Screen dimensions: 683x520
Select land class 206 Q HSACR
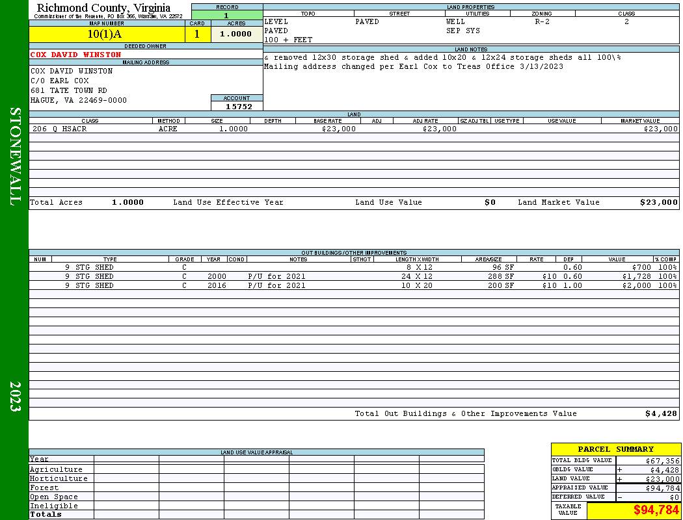click(x=60, y=129)
